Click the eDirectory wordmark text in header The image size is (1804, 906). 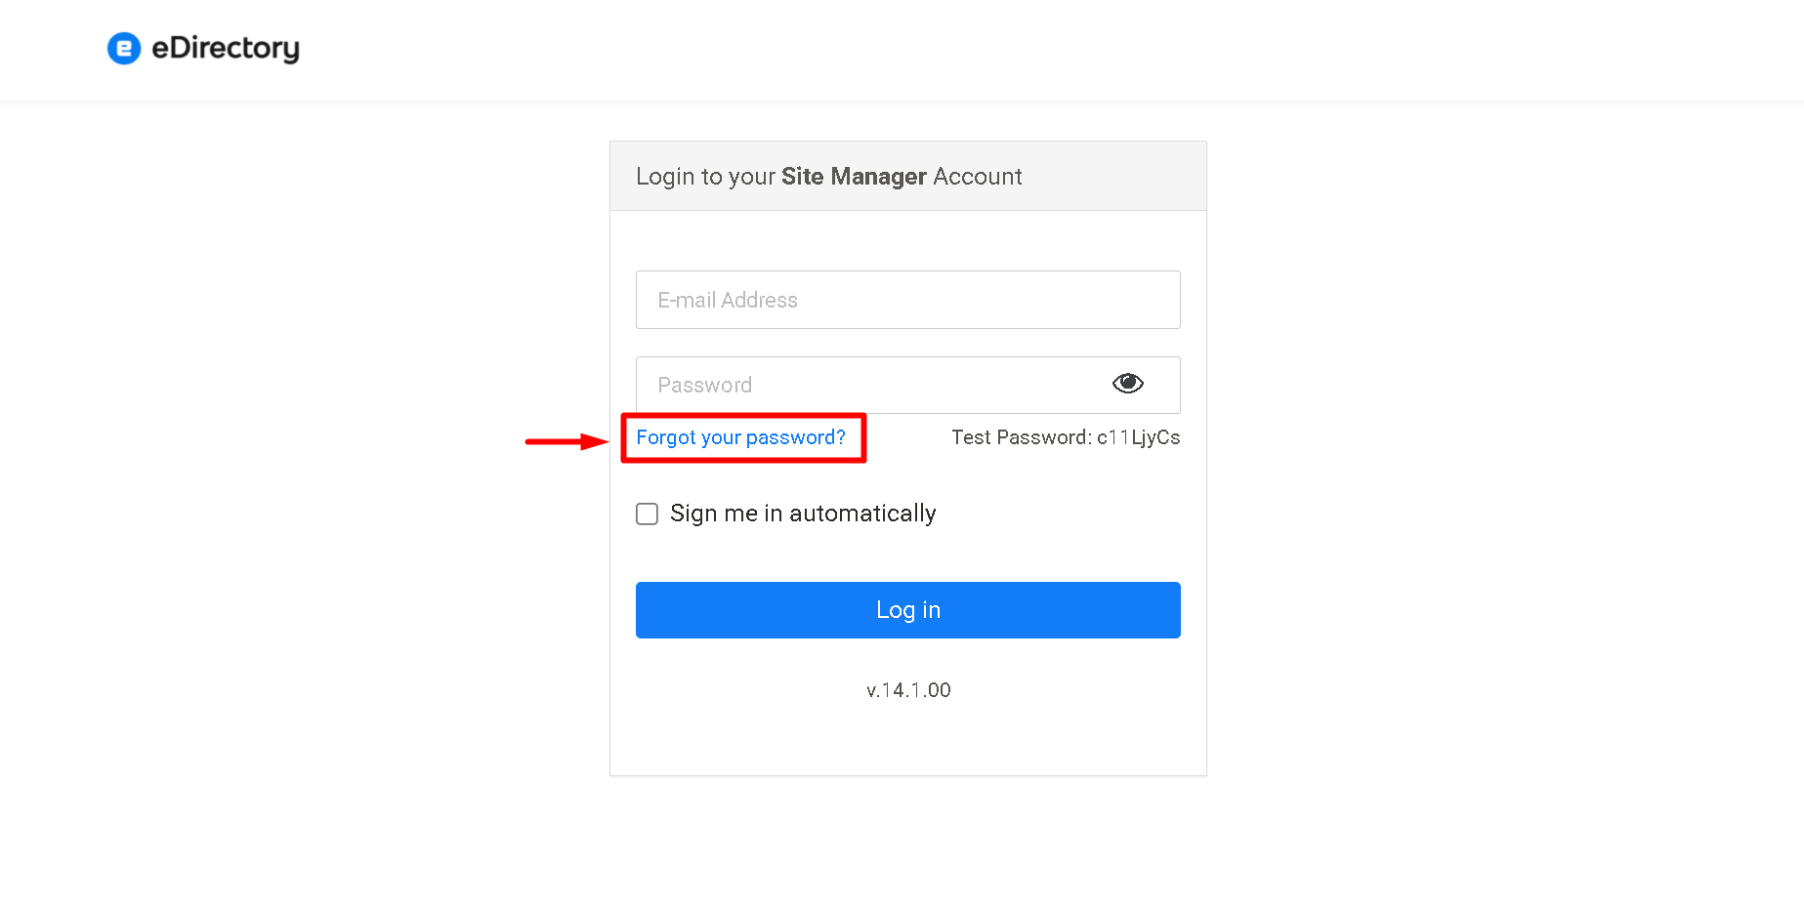[x=226, y=48]
